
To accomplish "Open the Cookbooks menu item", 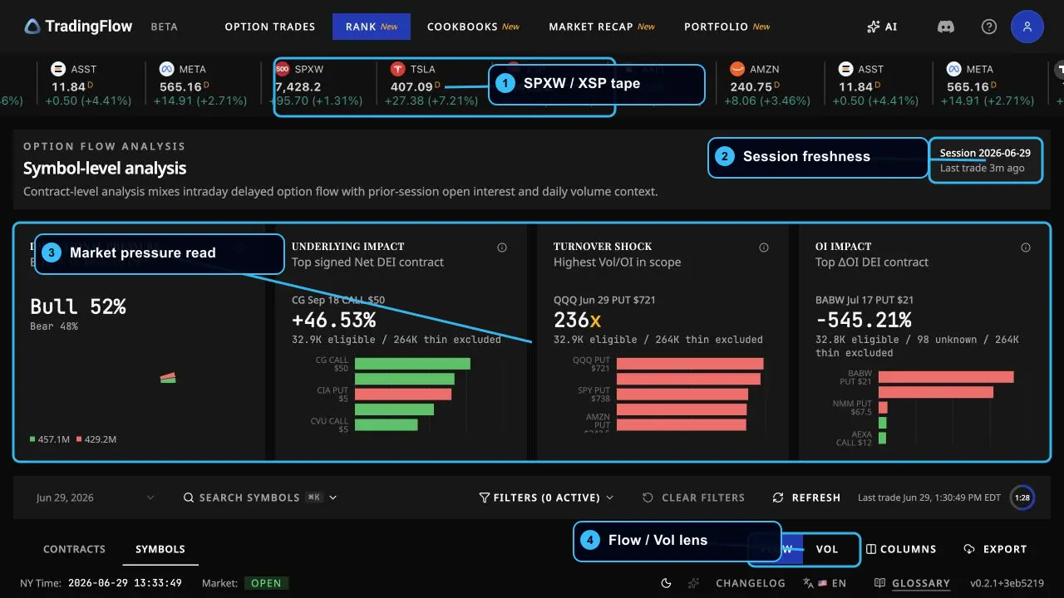I will click(x=473, y=27).
